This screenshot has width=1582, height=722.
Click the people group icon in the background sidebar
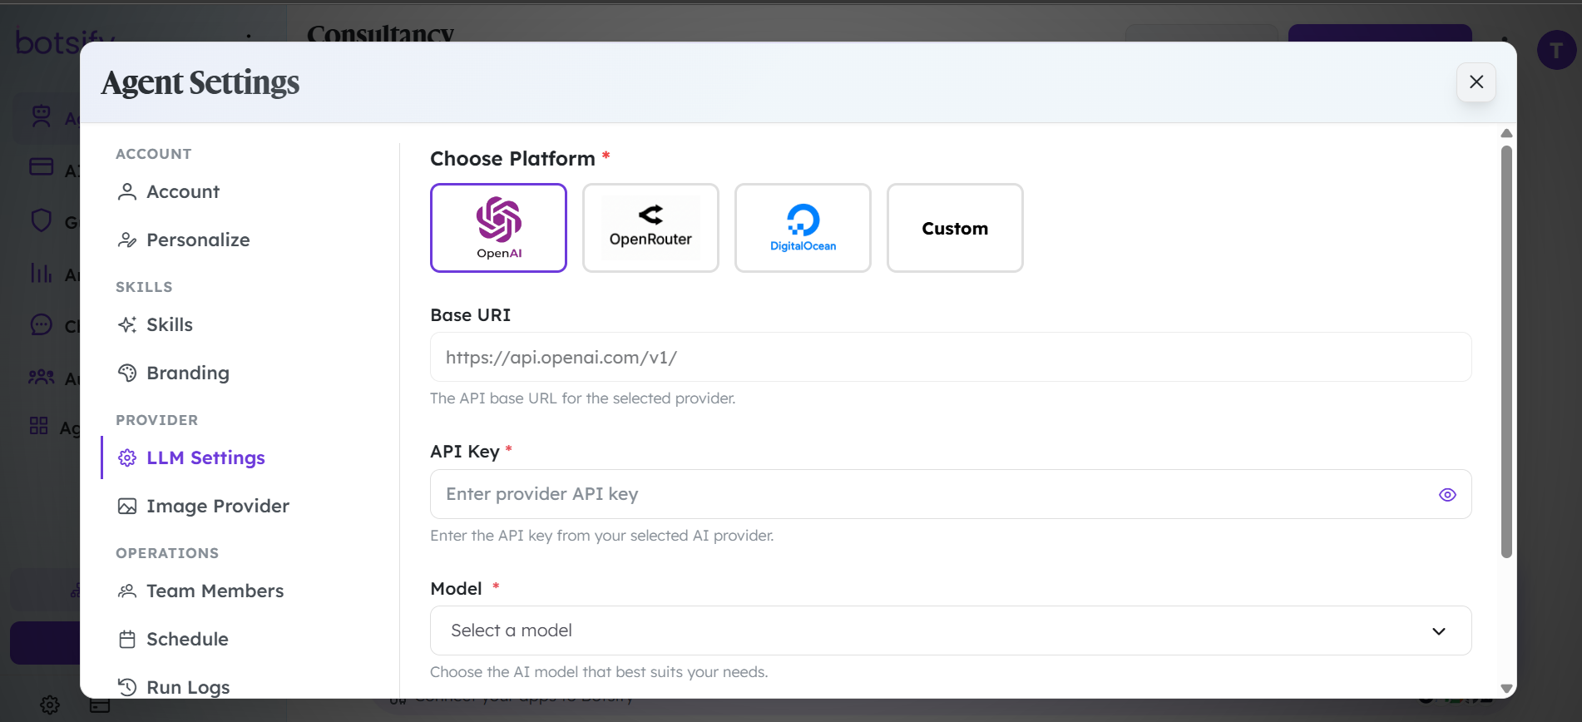point(42,377)
